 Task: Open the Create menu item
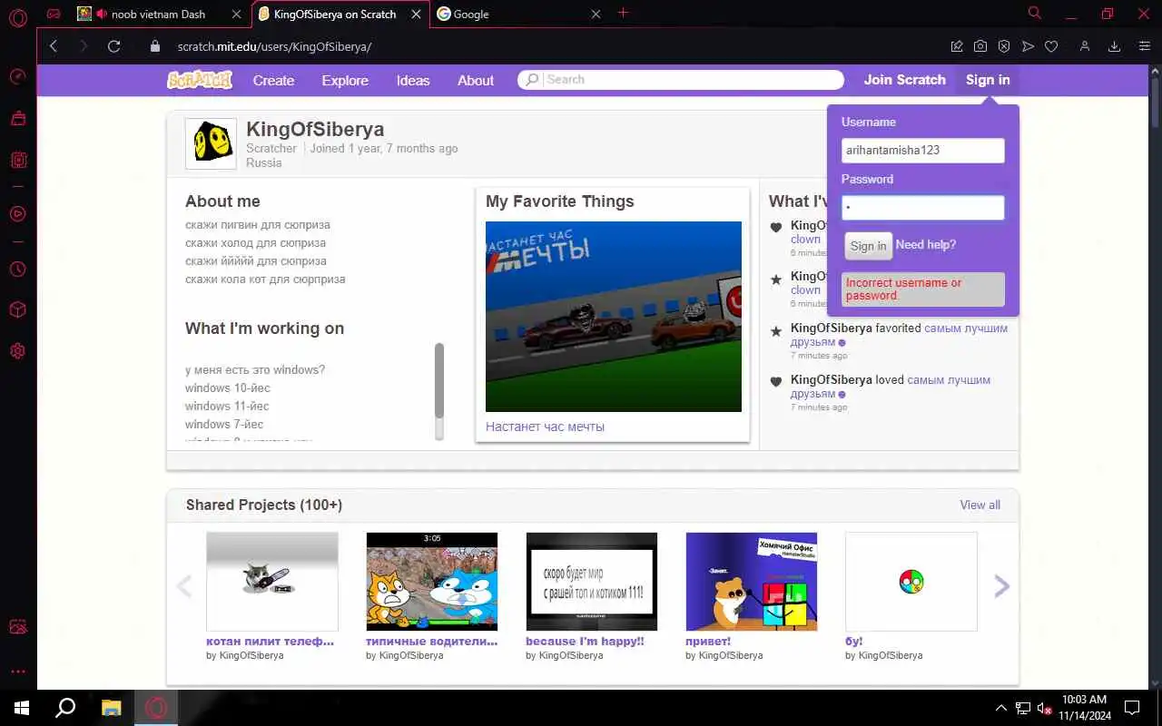273,80
